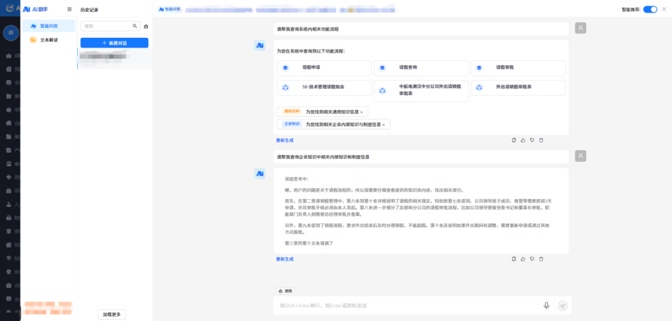The image size is (672, 321).
Task: Open the 58-技术管理请假知会 flow card
Action: point(324,88)
